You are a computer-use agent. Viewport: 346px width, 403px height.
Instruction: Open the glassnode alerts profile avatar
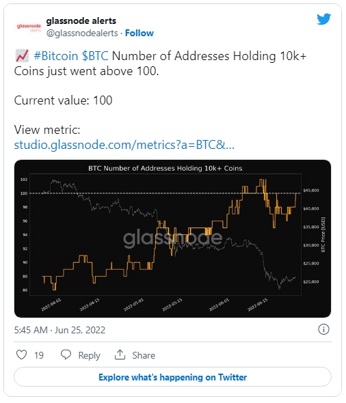click(29, 27)
